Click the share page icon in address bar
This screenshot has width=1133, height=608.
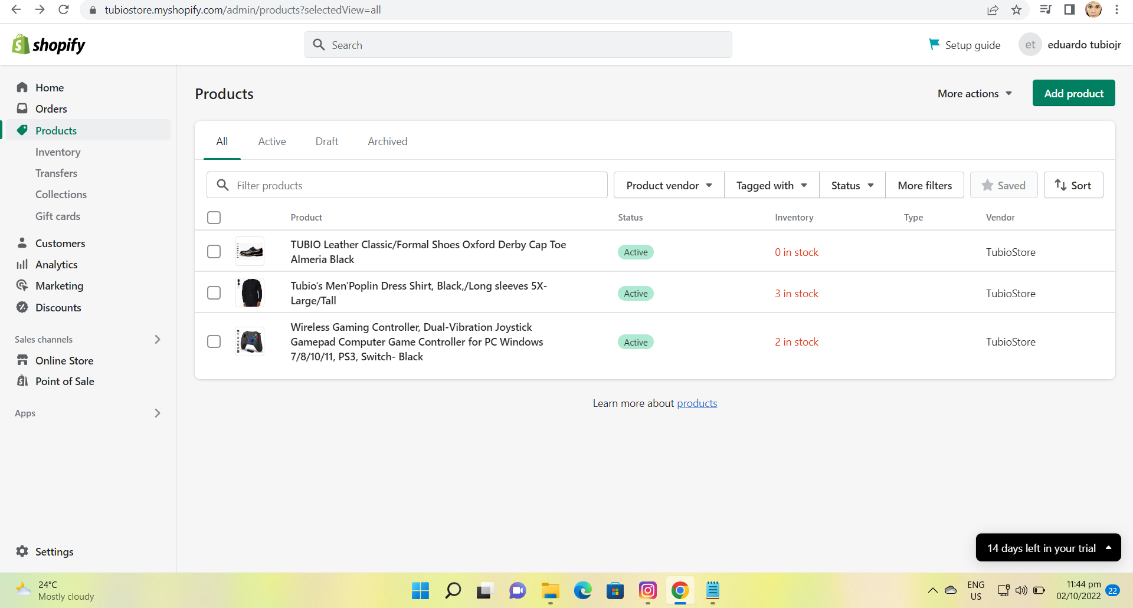click(x=993, y=10)
